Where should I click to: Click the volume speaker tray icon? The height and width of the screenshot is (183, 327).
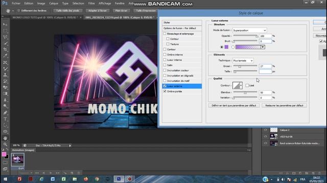(283, 179)
